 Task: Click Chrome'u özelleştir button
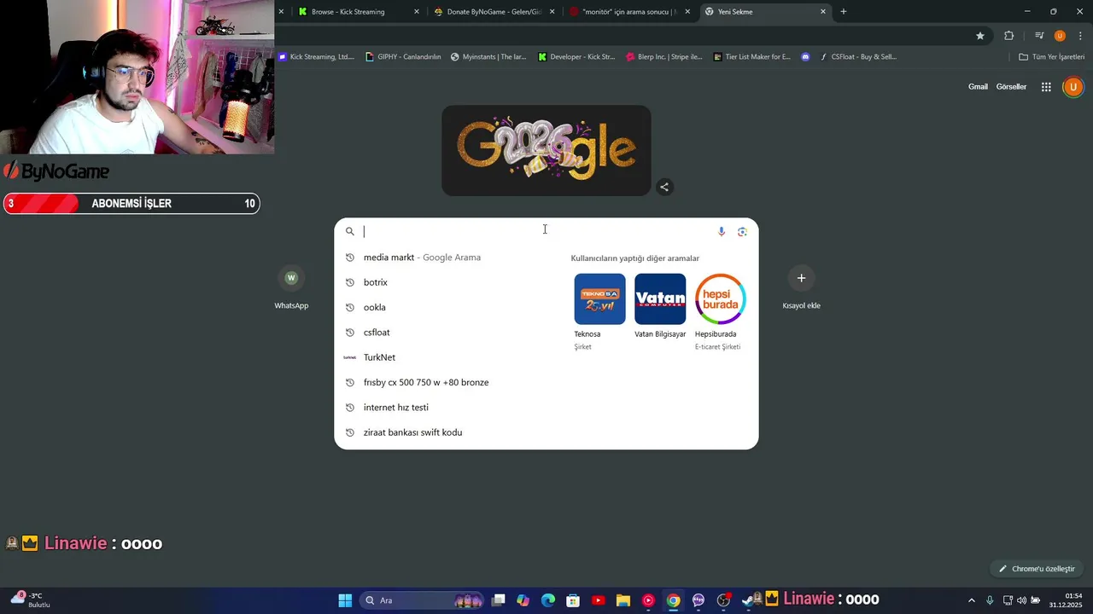coord(1037,569)
